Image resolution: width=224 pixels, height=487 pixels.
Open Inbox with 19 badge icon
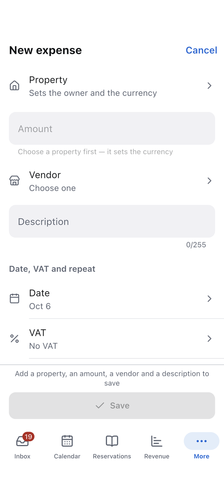(23, 441)
